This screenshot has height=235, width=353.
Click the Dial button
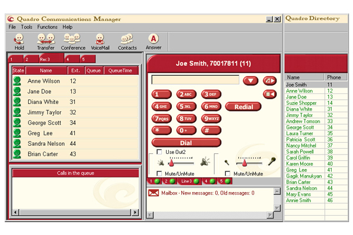[x=186, y=143]
